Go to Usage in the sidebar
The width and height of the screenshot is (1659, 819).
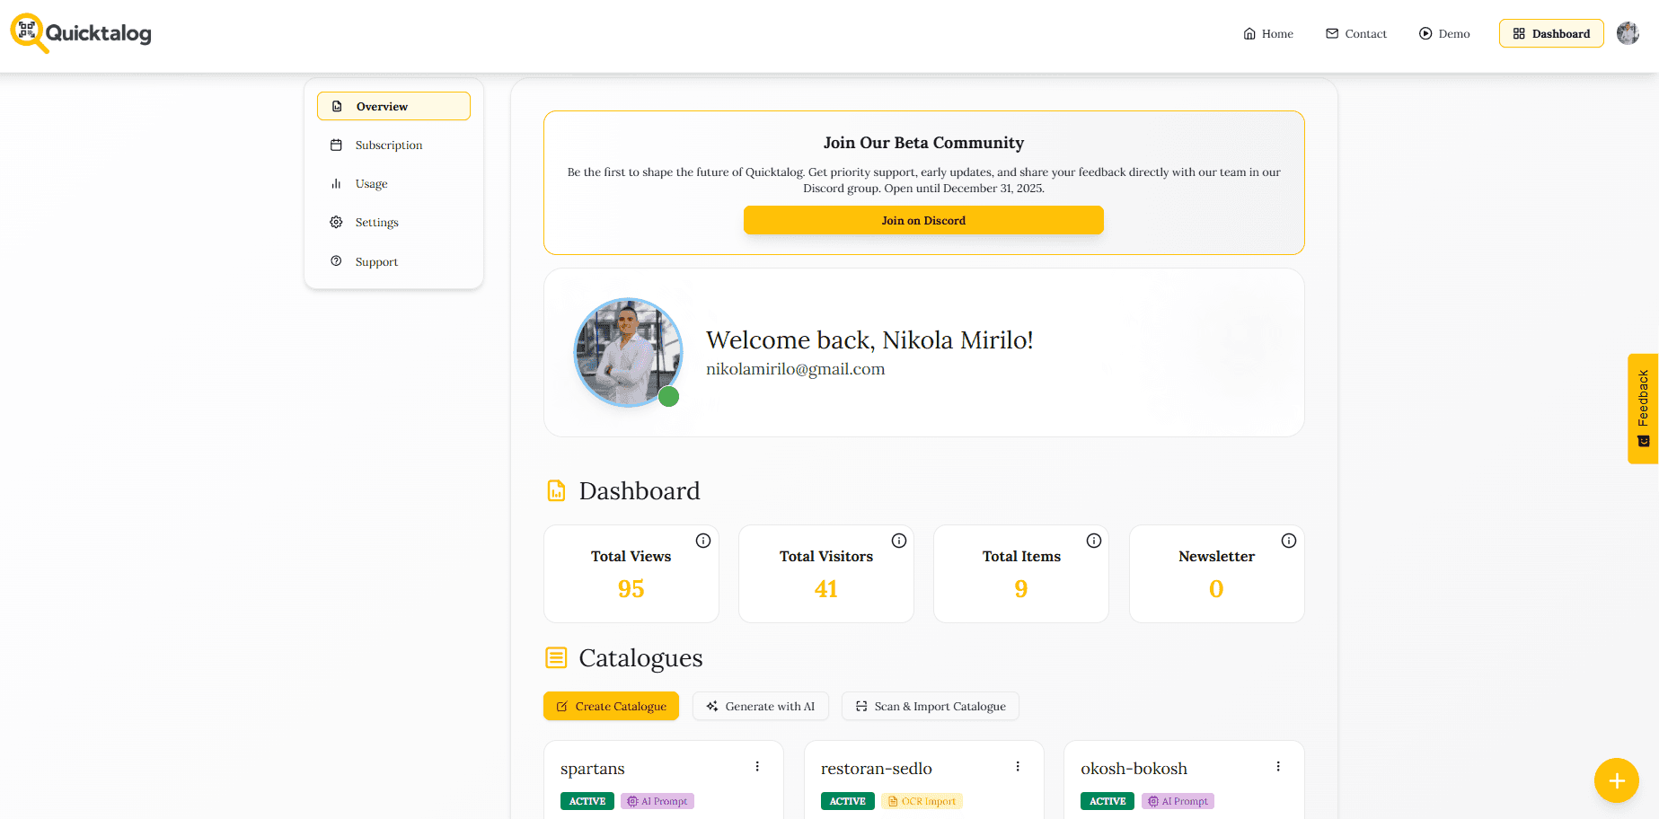coord(371,184)
